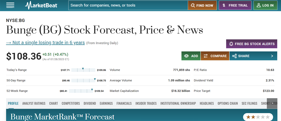Image resolution: width=281 pixels, height=121 pixels.
Task: Click the MarketBeat logo
Action: tap(41, 5)
